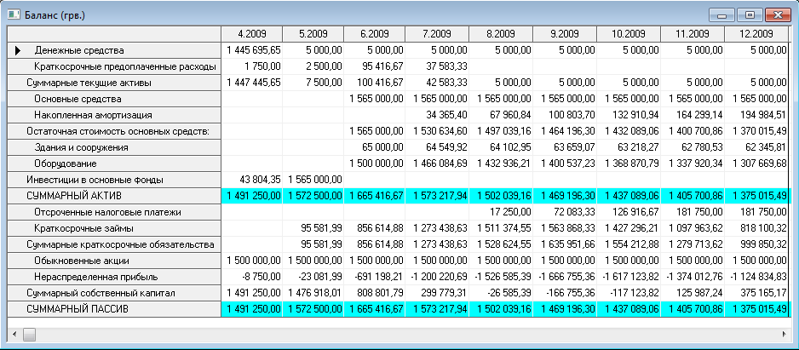
Task: Select the Суммарные текущие активы row
Action: pos(114,83)
